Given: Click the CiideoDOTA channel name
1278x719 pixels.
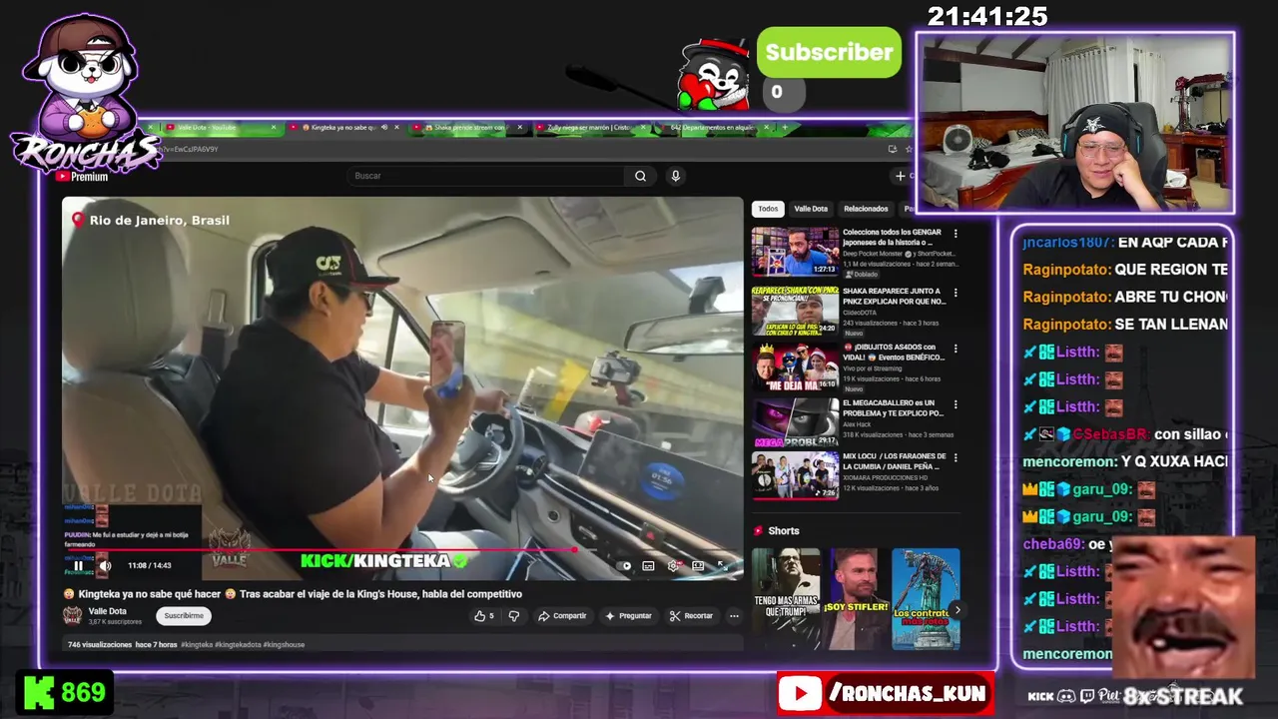Looking at the screenshot, I should (862, 312).
